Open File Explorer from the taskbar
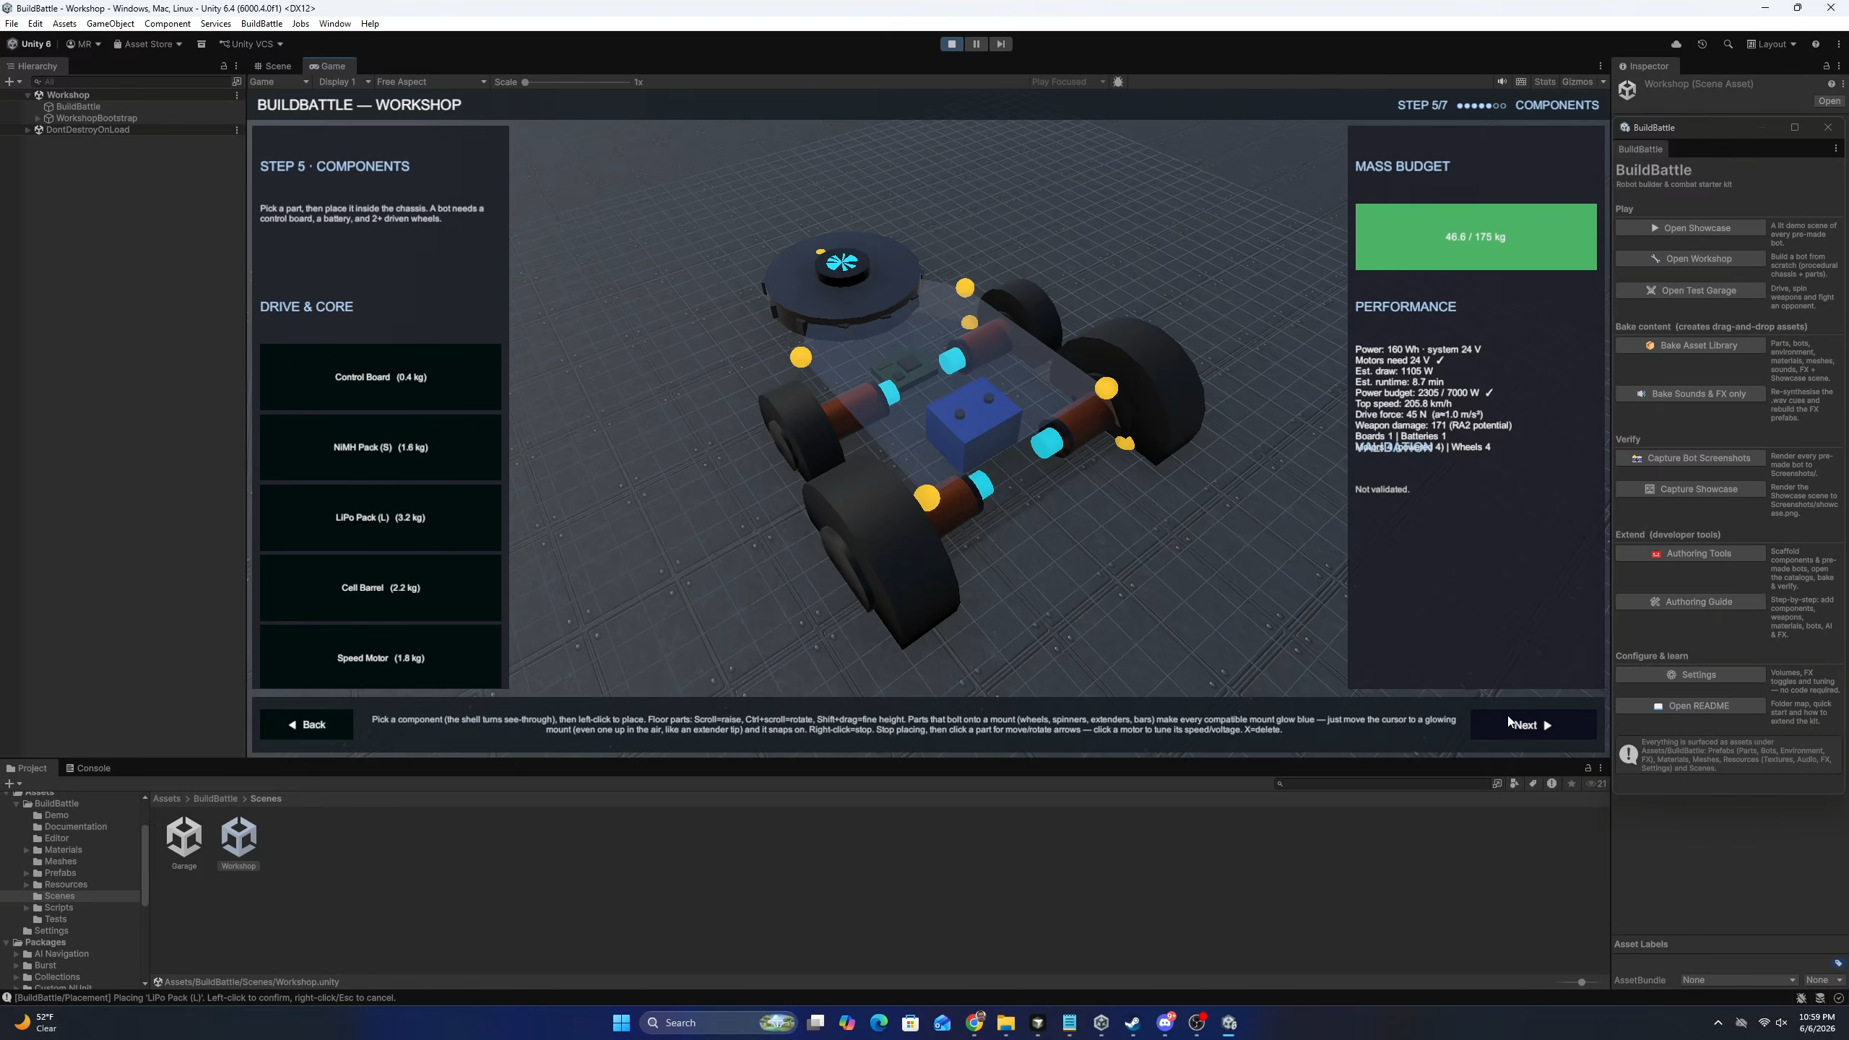The width and height of the screenshot is (1849, 1040). [x=1006, y=1023]
